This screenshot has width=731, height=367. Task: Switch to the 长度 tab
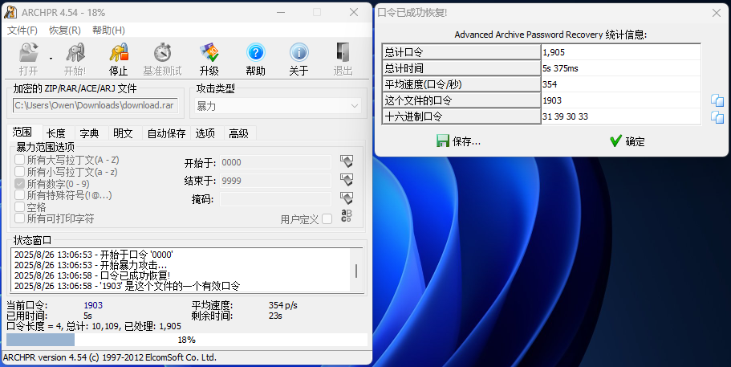(x=56, y=133)
